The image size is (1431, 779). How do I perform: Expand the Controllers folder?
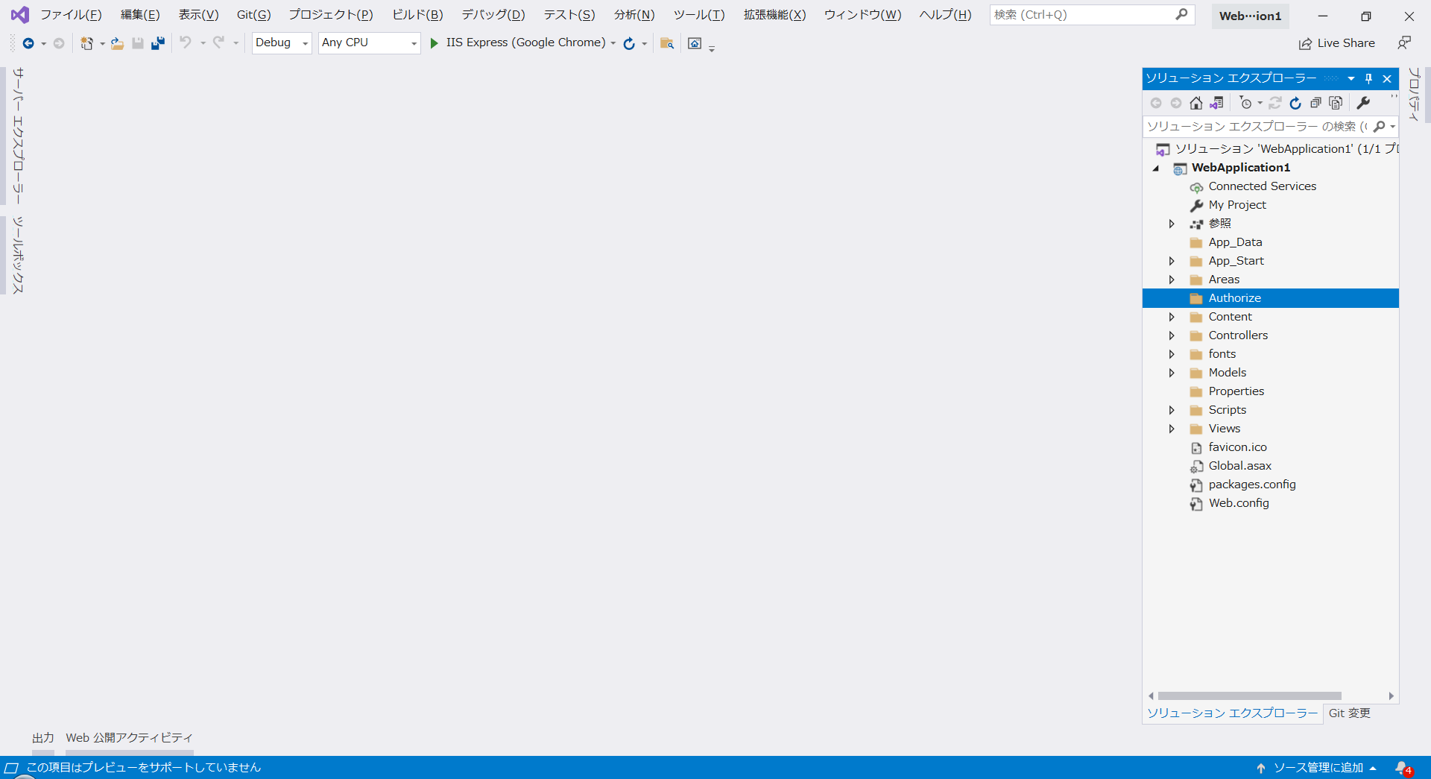click(1172, 335)
